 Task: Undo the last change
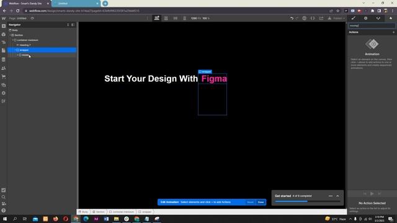[292, 18]
